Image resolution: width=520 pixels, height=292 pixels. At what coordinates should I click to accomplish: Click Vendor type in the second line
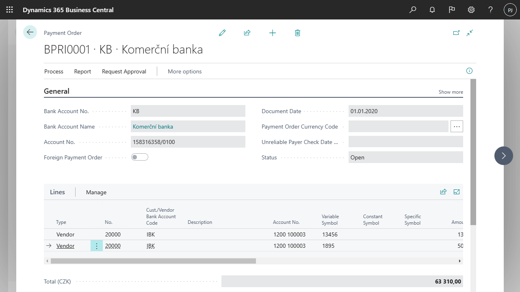tap(65, 246)
